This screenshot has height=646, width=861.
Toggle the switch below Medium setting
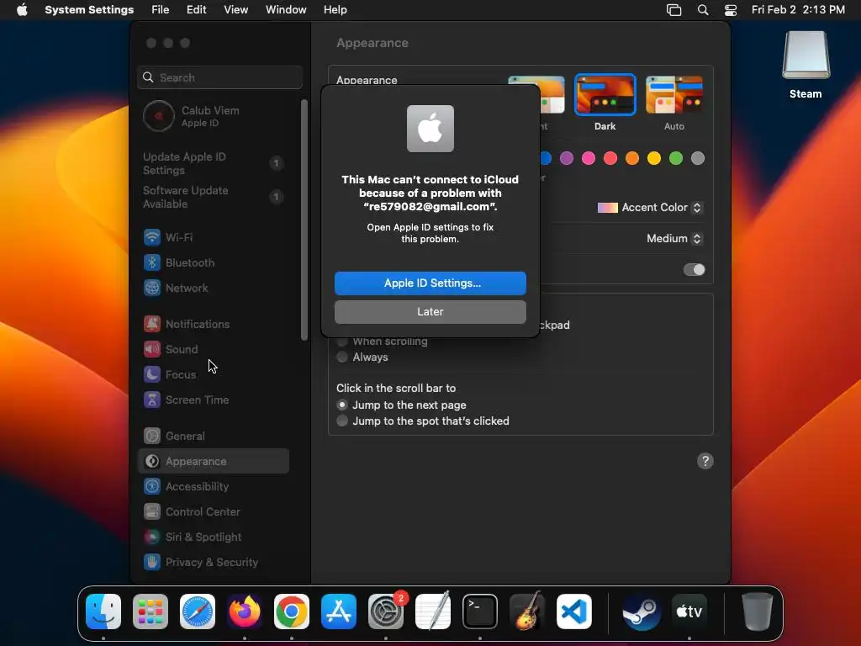pos(694,270)
